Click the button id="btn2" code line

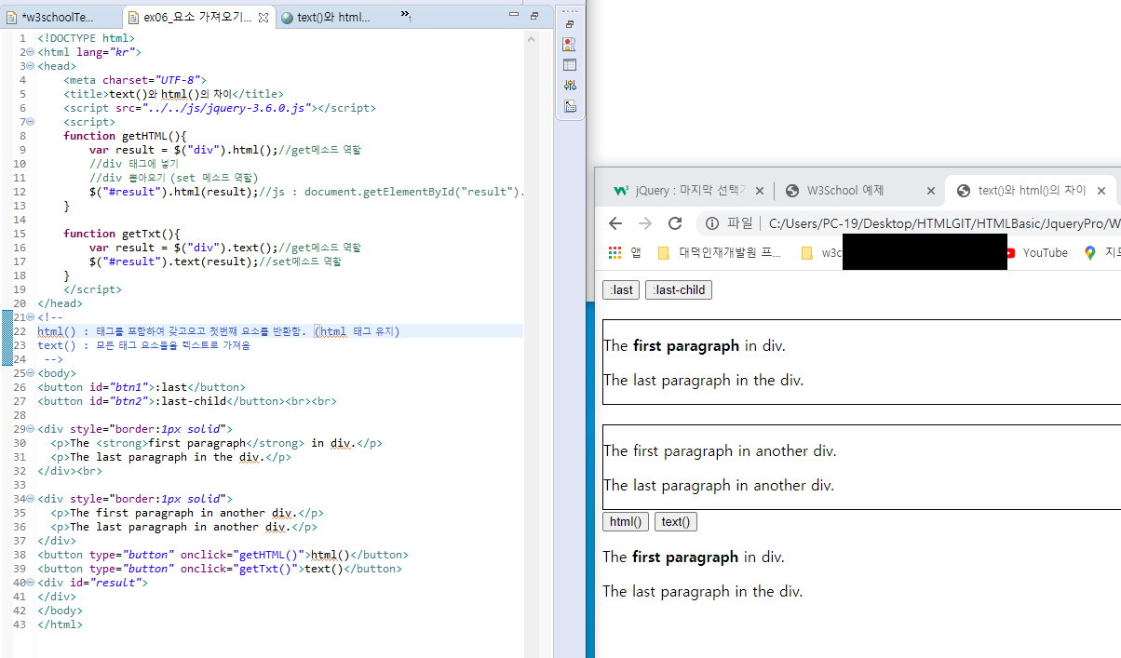pos(187,401)
